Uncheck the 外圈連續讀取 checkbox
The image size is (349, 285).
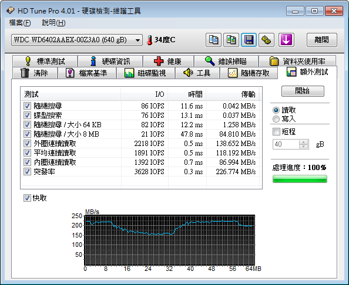tap(27, 143)
